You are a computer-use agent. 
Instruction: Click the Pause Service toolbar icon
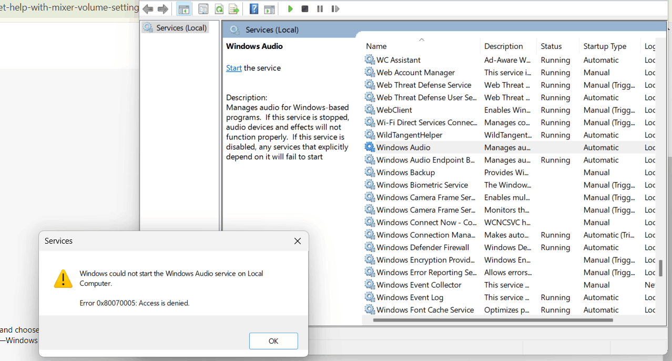(320, 9)
